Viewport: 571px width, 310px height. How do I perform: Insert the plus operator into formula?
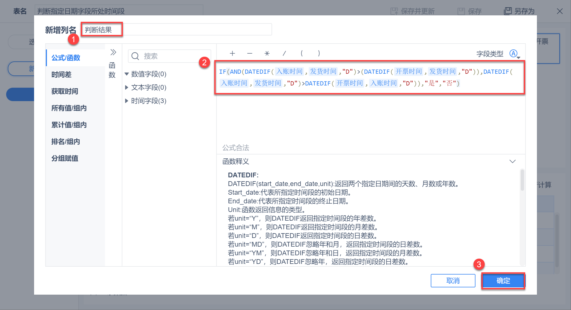(x=232, y=53)
